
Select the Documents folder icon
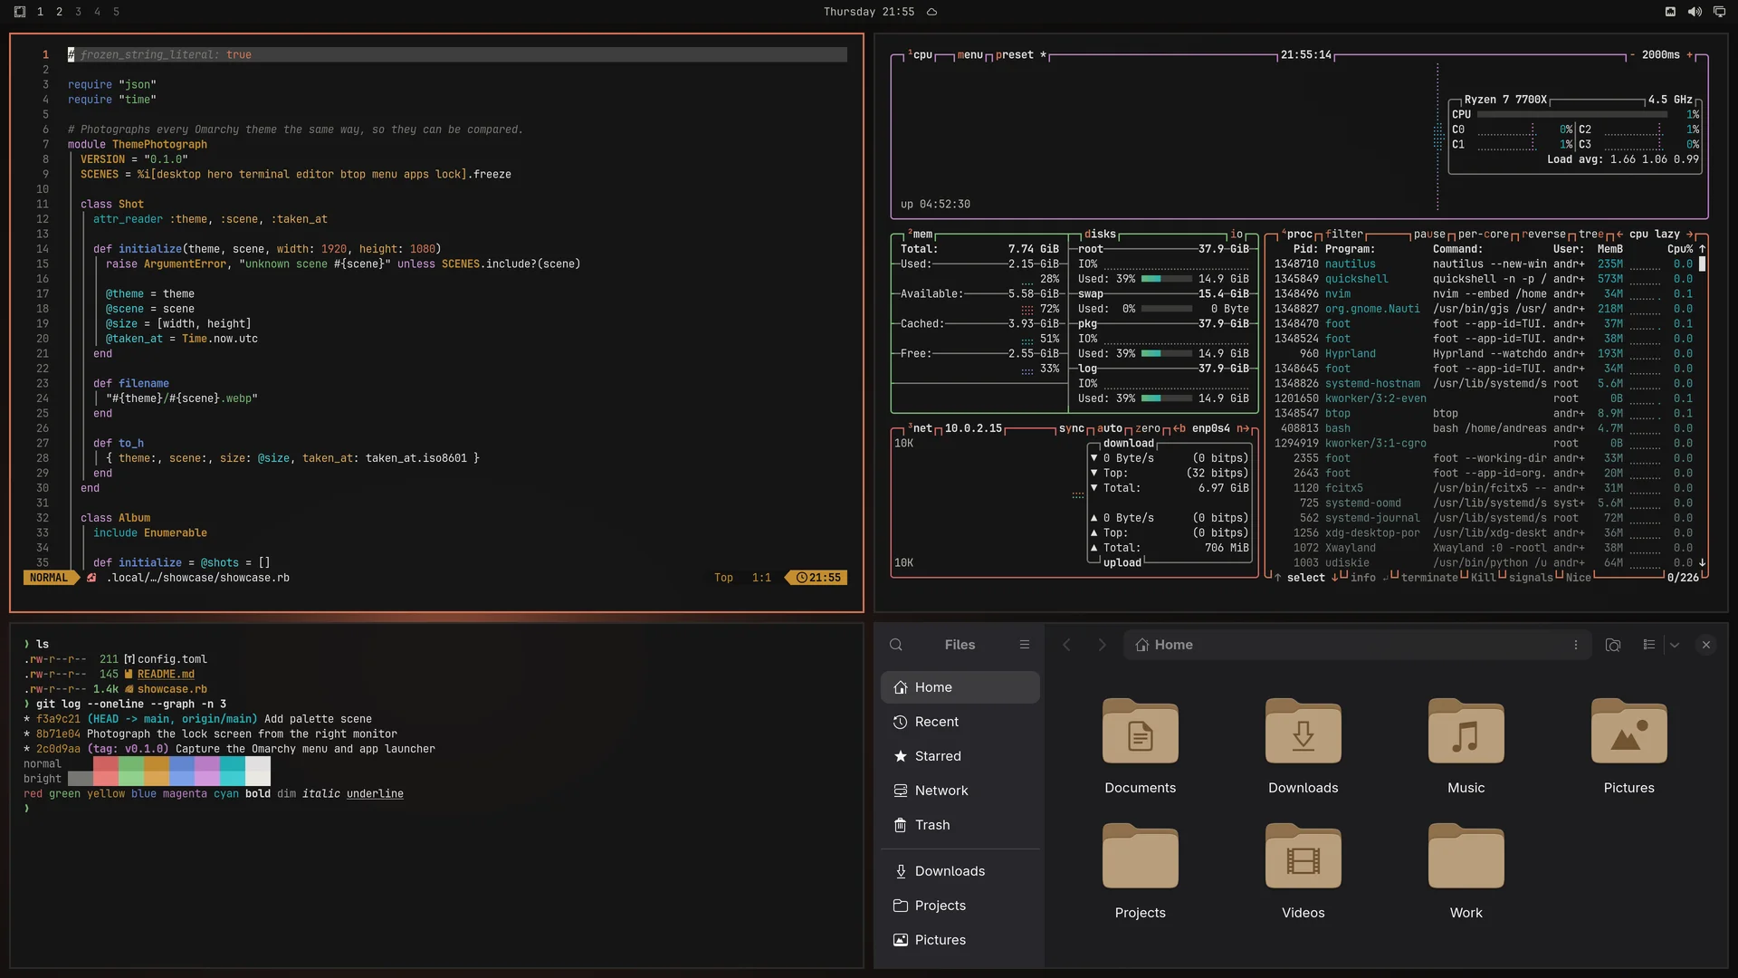click(1141, 731)
